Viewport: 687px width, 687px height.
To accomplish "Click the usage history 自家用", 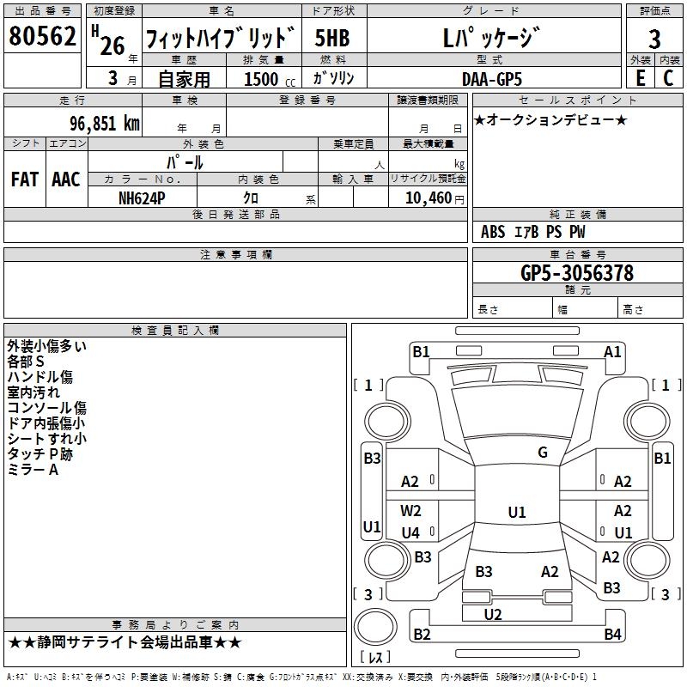I will click(x=184, y=79).
